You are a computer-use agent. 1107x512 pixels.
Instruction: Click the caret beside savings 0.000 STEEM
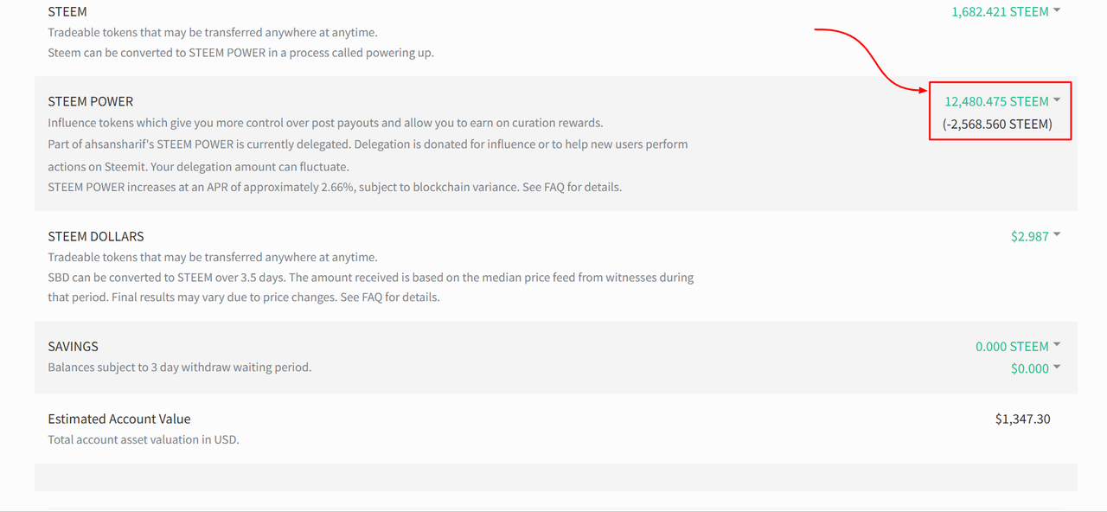1057,345
